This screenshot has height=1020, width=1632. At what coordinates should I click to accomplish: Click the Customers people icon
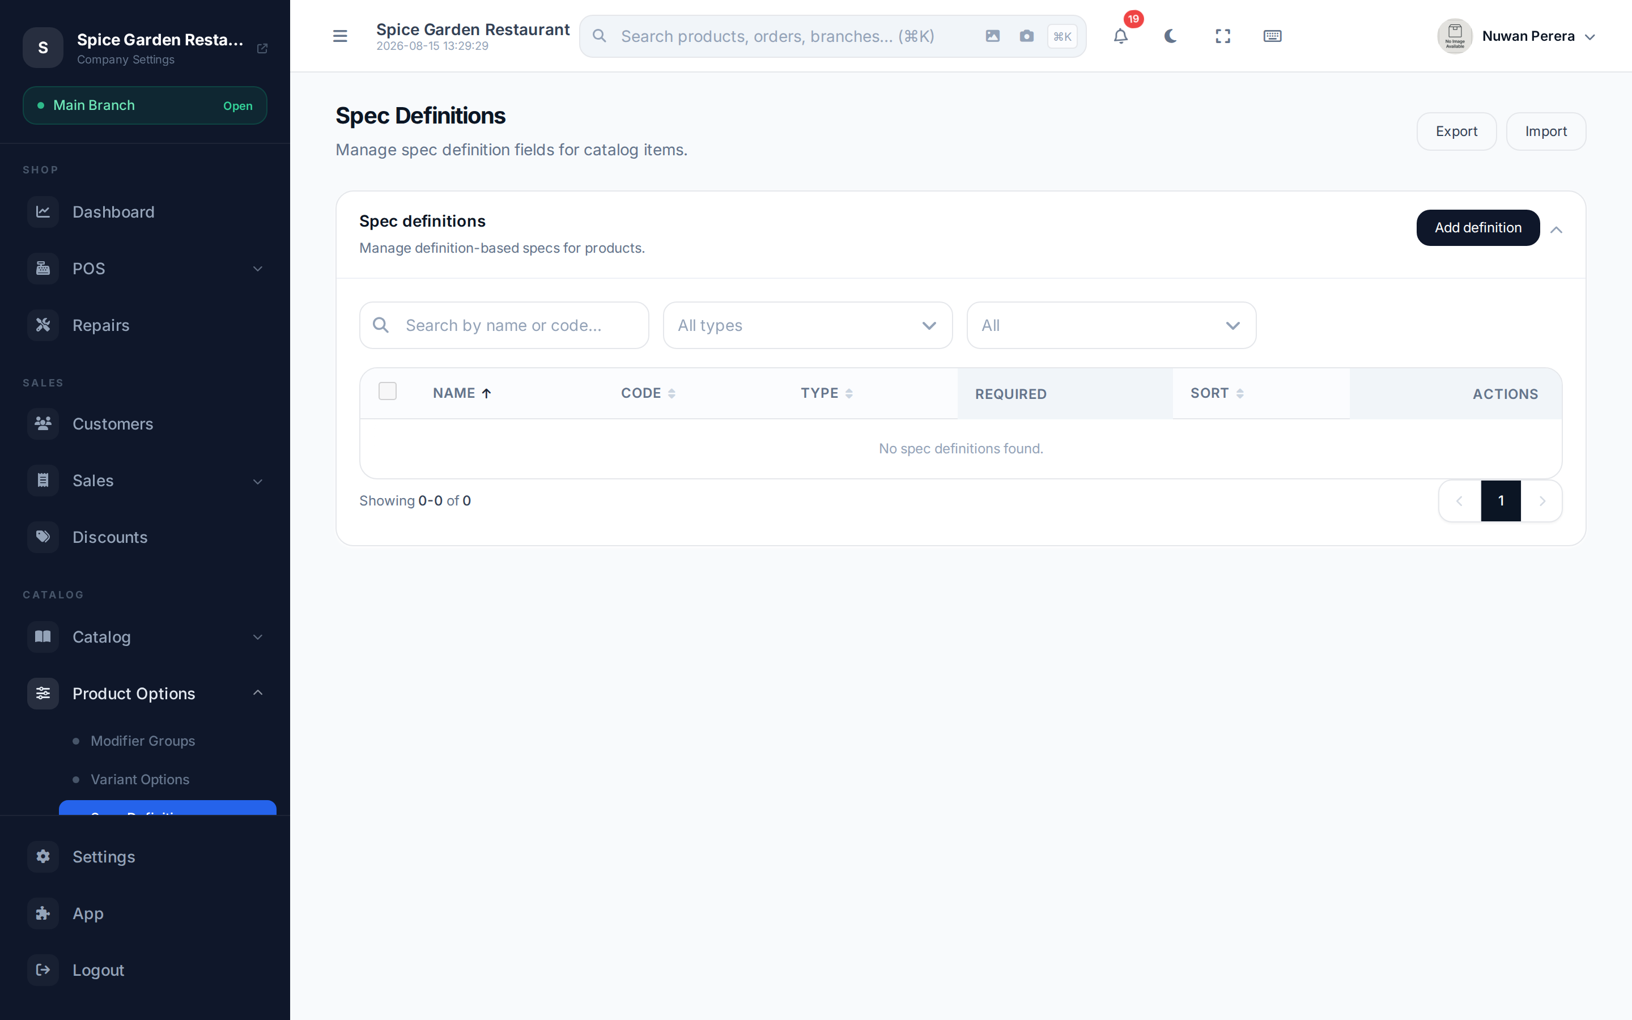(x=43, y=424)
